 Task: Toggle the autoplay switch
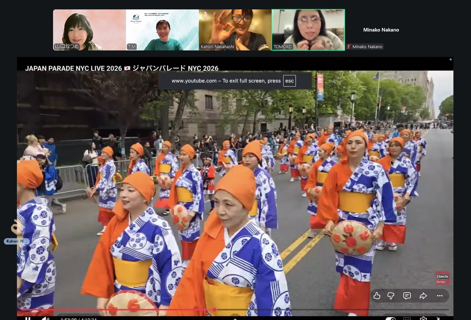coord(391,318)
